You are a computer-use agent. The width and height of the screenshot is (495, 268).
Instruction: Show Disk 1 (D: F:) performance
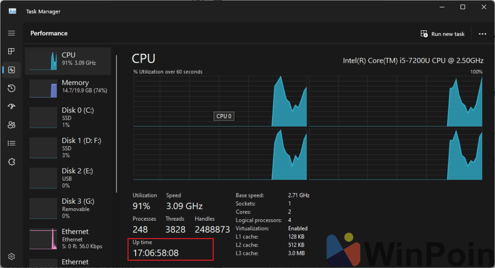pos(68,148)
